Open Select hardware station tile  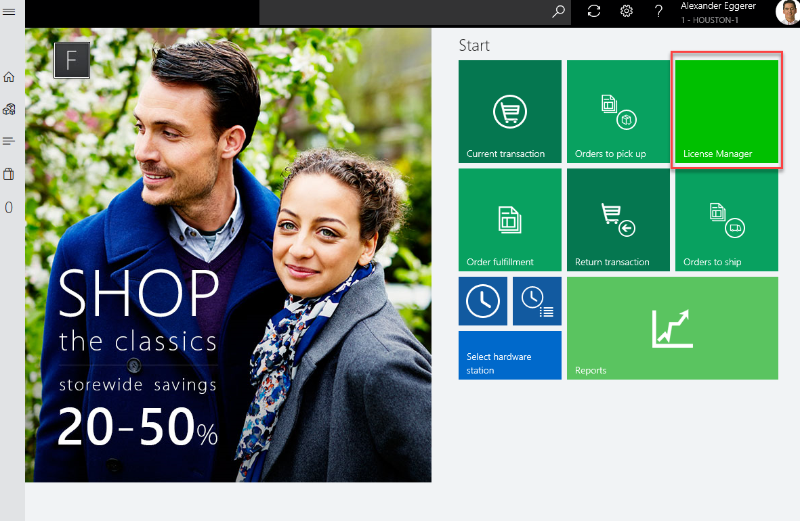510,355
